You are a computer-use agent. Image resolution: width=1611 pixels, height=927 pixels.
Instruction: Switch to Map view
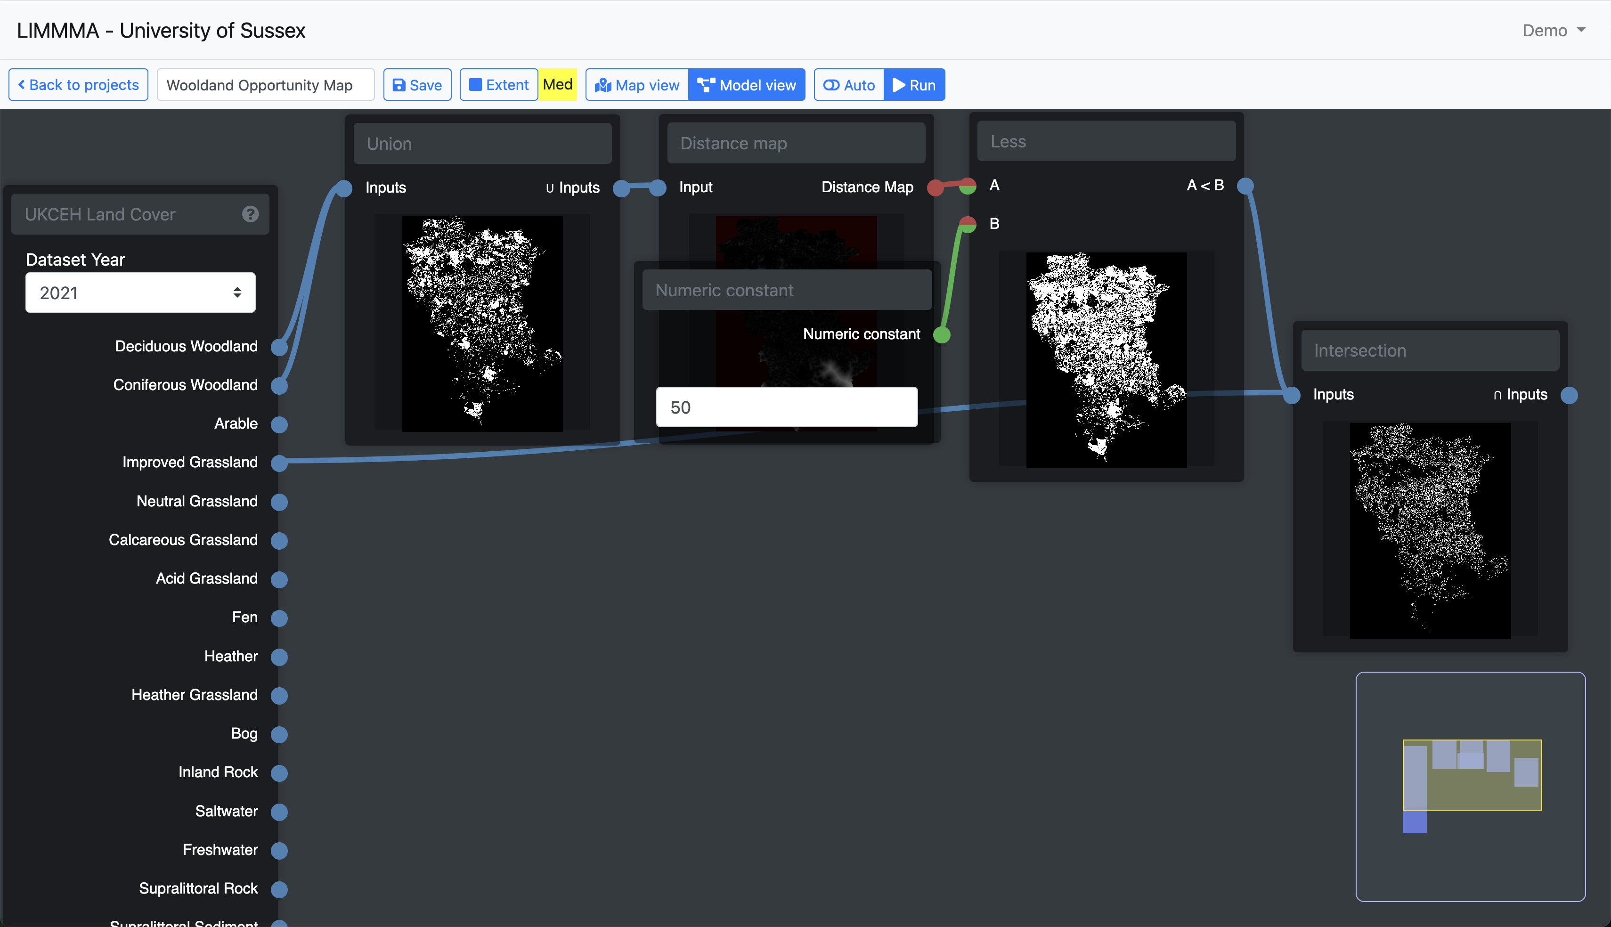point(637,85)
